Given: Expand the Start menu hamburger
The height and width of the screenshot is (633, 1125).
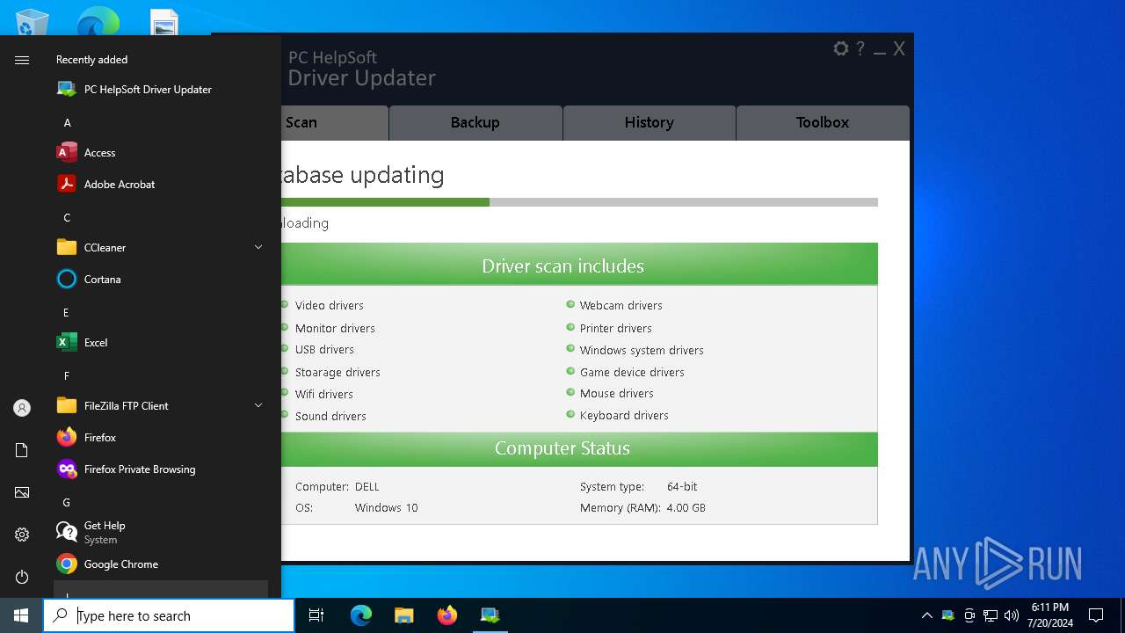Looking at the screenshot, I should (x=22, y=60).
